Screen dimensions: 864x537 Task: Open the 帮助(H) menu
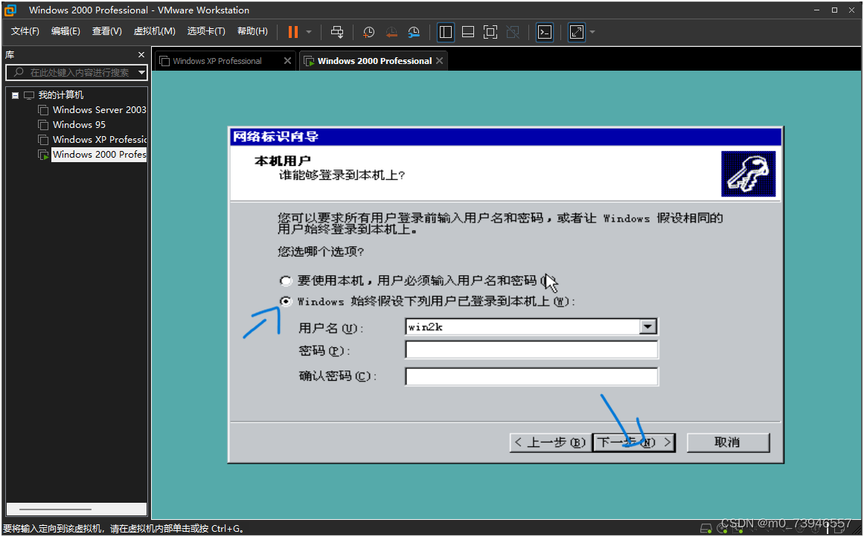252,30
